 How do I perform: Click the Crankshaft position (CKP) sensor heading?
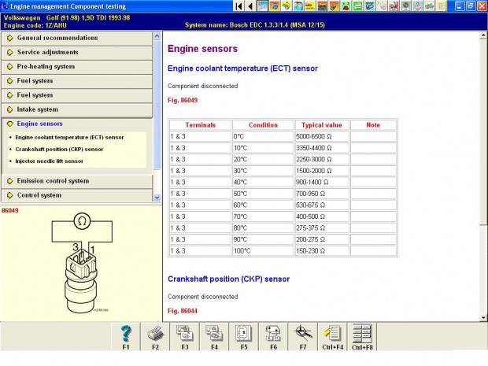229,279
